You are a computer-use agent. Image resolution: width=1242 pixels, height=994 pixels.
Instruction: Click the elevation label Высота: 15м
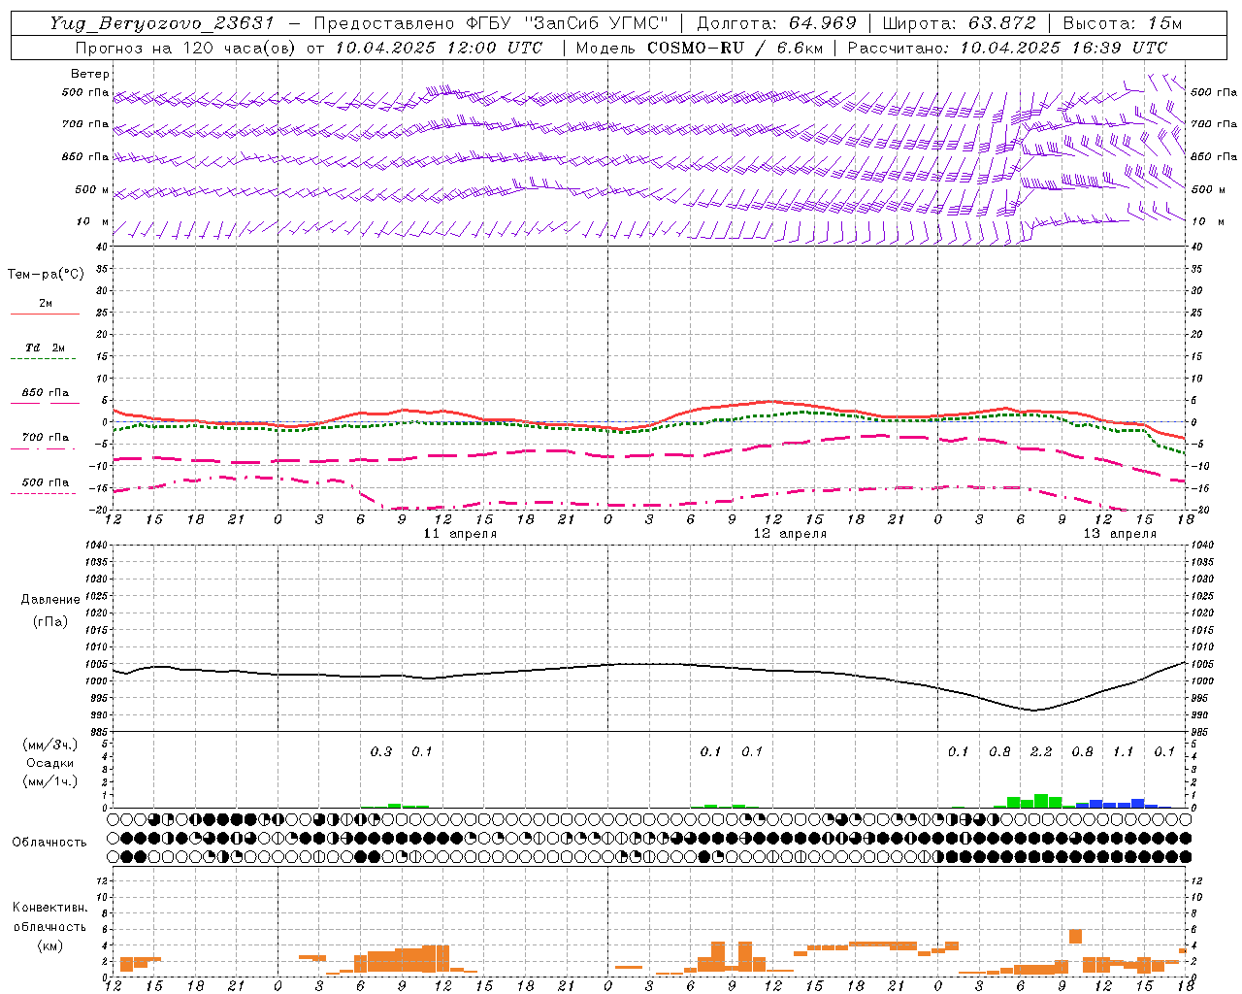pos(1123,23)
